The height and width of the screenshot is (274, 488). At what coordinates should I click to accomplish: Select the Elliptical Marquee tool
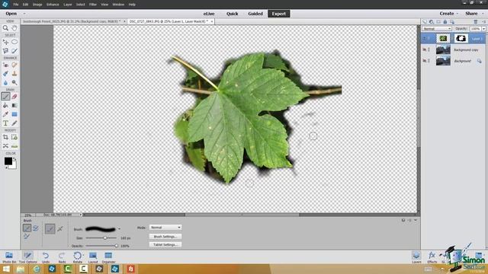(14, 42)
